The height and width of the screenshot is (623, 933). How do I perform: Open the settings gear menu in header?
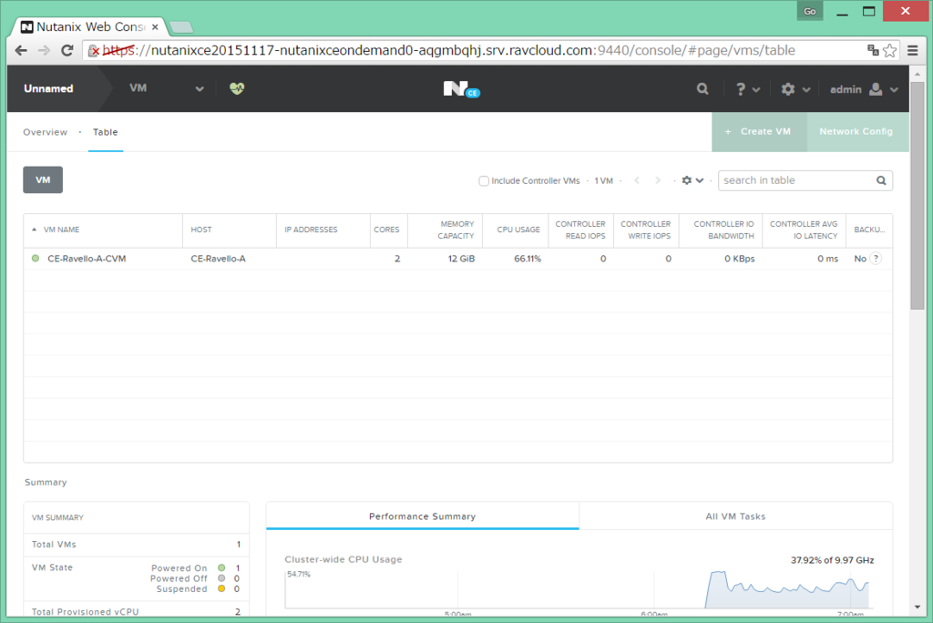pos(795,89)
